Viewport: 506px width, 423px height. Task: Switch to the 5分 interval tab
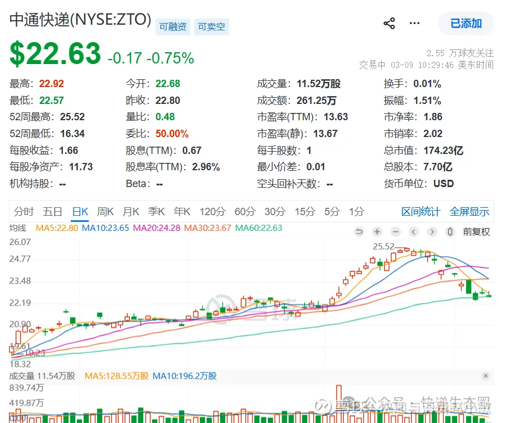coord(332,211)
